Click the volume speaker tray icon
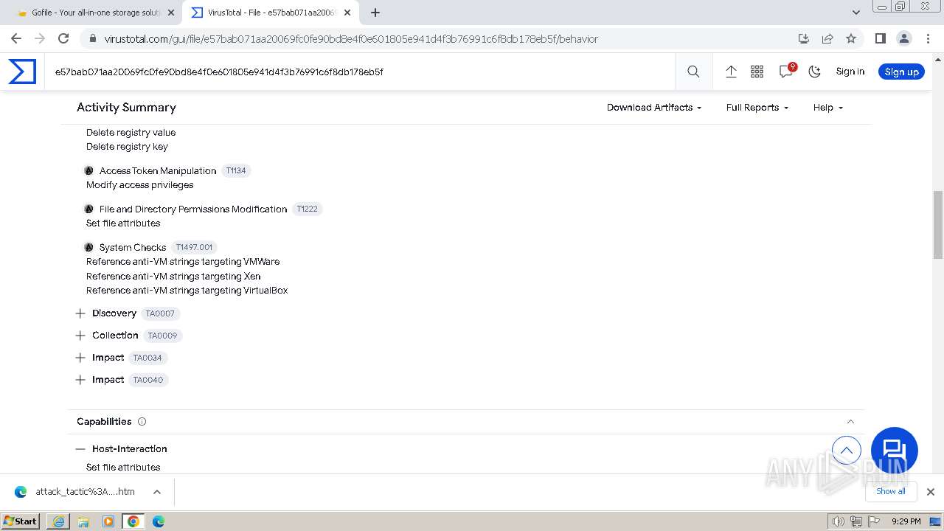 [839, 521]
